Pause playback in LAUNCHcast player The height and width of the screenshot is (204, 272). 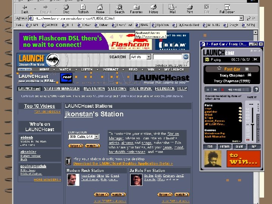point(208,90)
